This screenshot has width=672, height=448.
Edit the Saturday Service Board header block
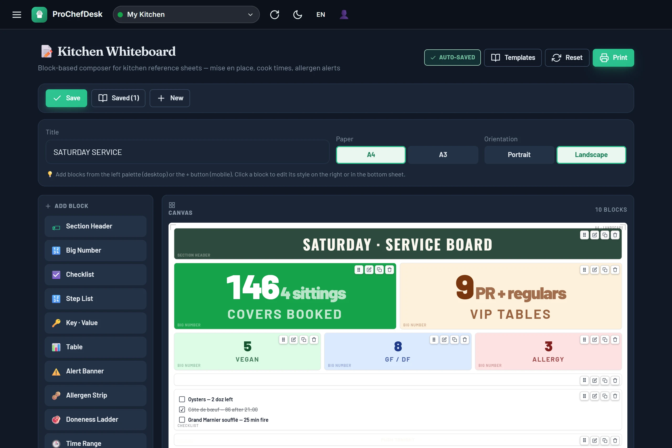coord(595,235)
